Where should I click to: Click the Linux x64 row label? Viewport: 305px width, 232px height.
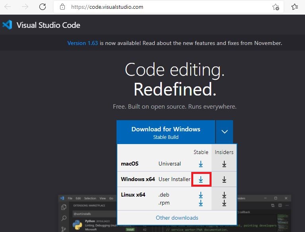click(x=133, y=195)
